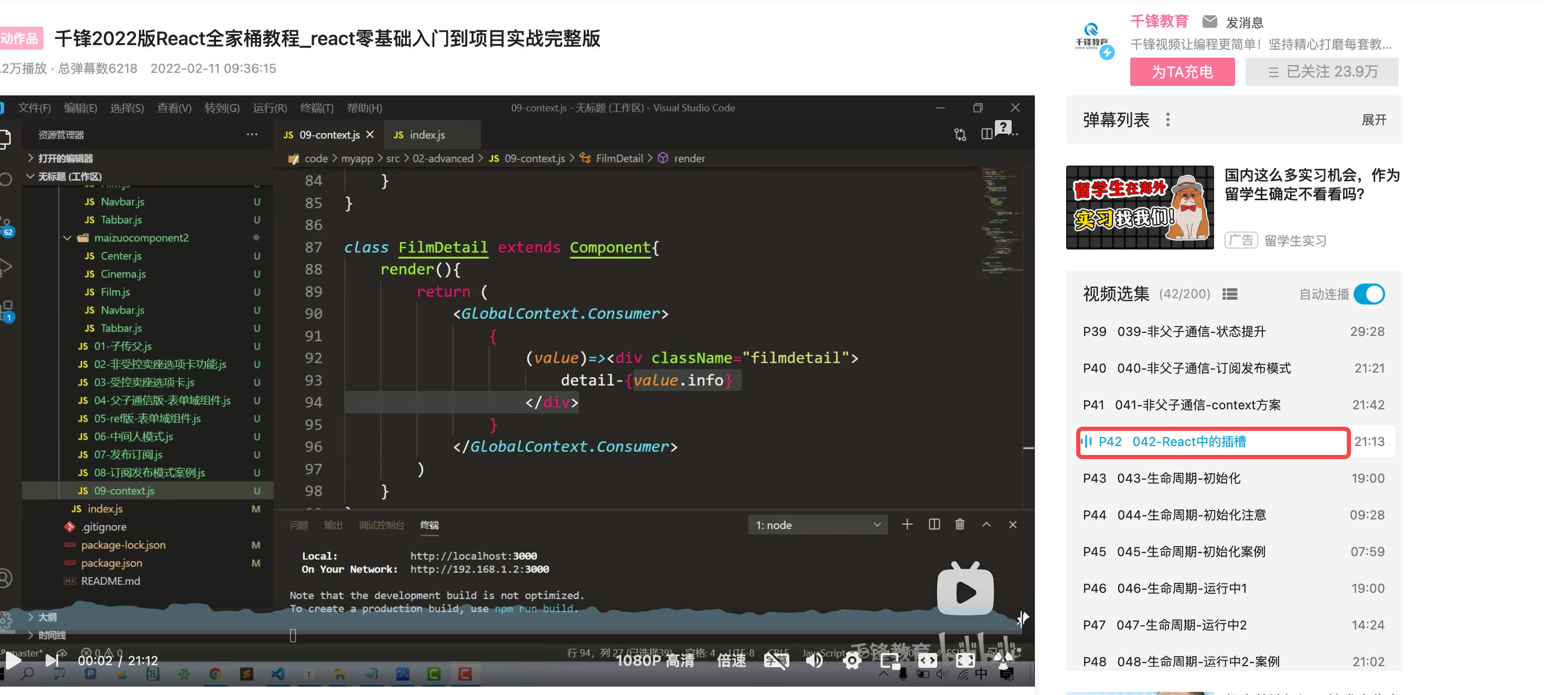Open explorer panel more actions (···)
Viewport: 1544px width, 695px height.
click(x=252, y=135)
